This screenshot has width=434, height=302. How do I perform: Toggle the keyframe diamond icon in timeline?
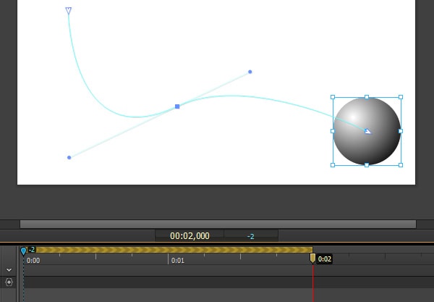9,282
